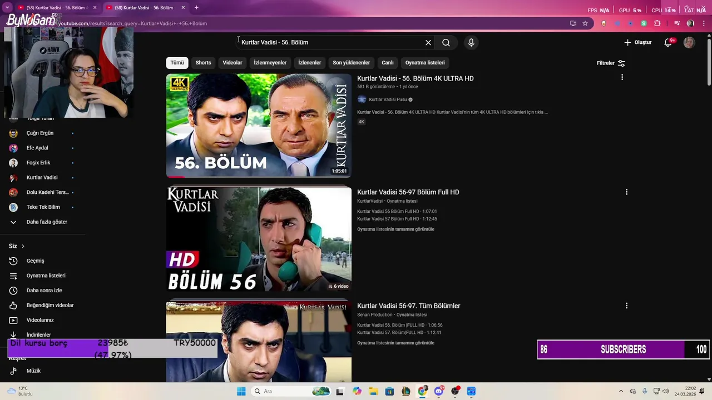Play Kurtlar Vadisi 57 Bölüm Full HD from the playlist
Viewport: 712px width, 400px height.
397,219
